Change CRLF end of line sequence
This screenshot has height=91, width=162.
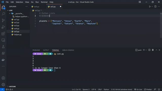[x=100, y=89]
